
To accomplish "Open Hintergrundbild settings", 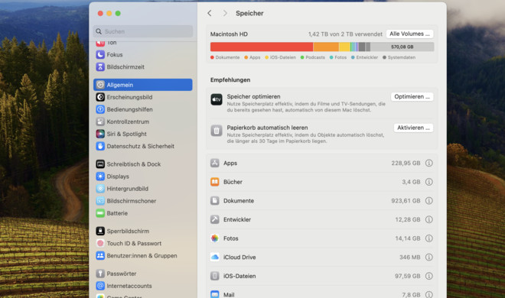I will [x=142, y=189].
